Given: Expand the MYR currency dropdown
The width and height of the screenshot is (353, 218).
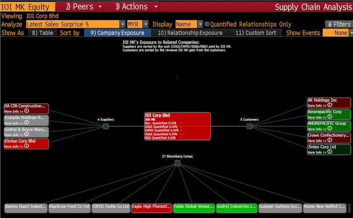Looking at the screenshot, I should [146, 24].
